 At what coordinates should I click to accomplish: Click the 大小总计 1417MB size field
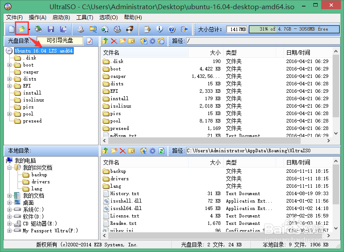pyautogui.click(x=237, y=29)
